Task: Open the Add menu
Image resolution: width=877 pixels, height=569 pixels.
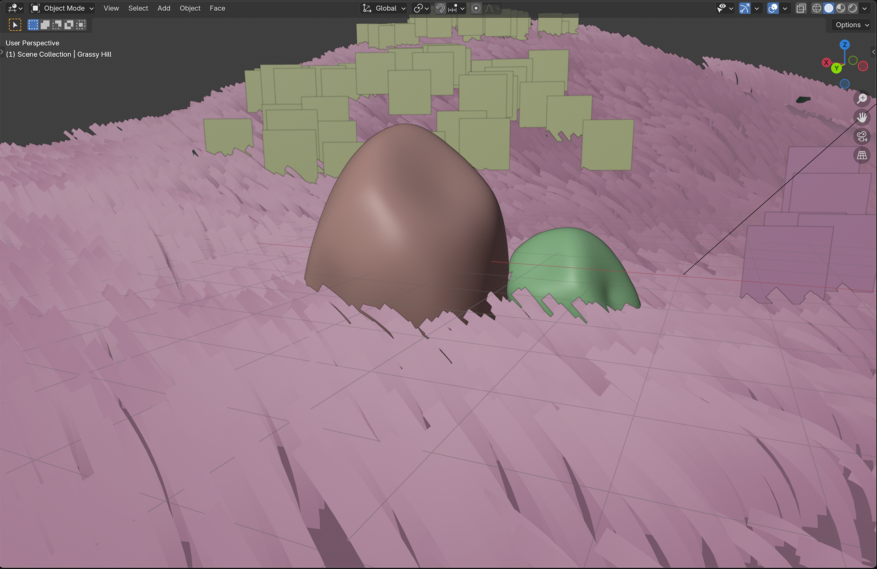Action: click(164, 8)
